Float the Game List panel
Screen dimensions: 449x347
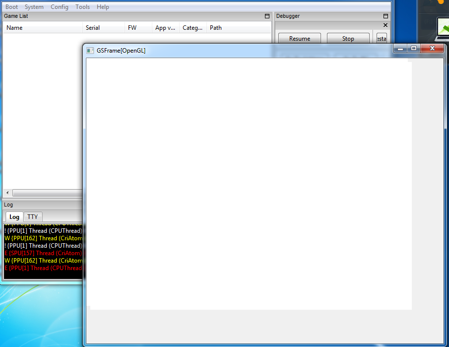pyautogui.click(x=267, y=16)
